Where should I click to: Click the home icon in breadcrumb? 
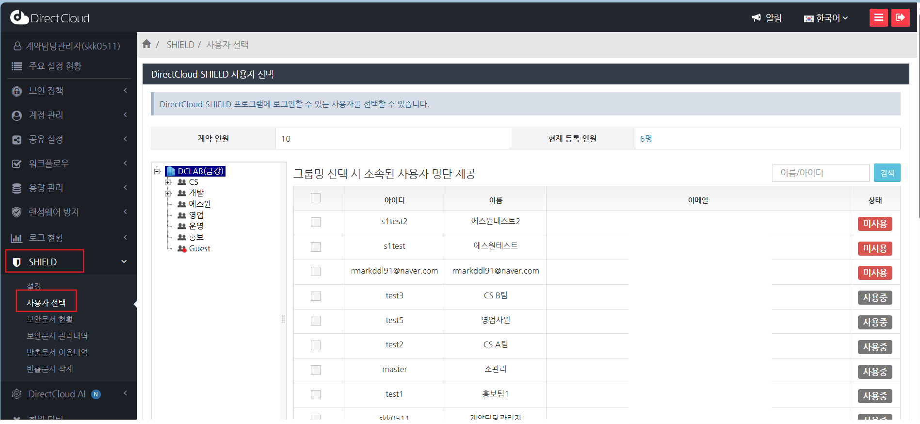tap(146, 44)
